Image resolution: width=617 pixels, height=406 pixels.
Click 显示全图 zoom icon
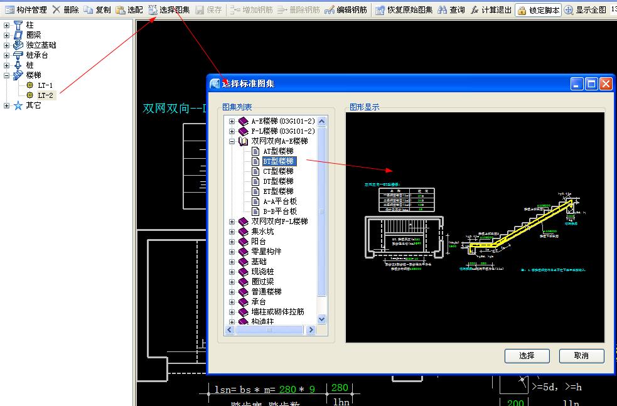pyautogui.click(x=568, y=10)
